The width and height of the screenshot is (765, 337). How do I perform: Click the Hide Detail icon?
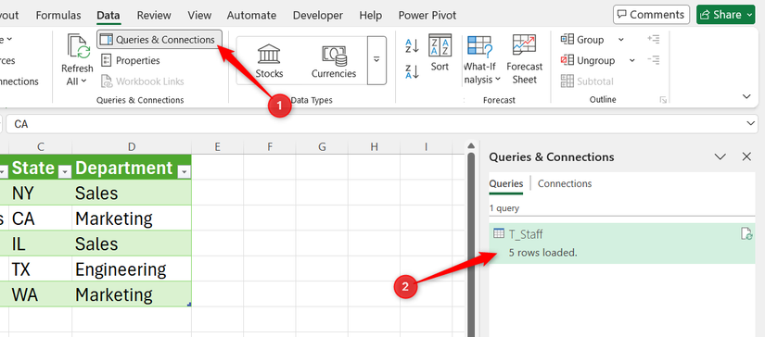click(x=654, y=60)
